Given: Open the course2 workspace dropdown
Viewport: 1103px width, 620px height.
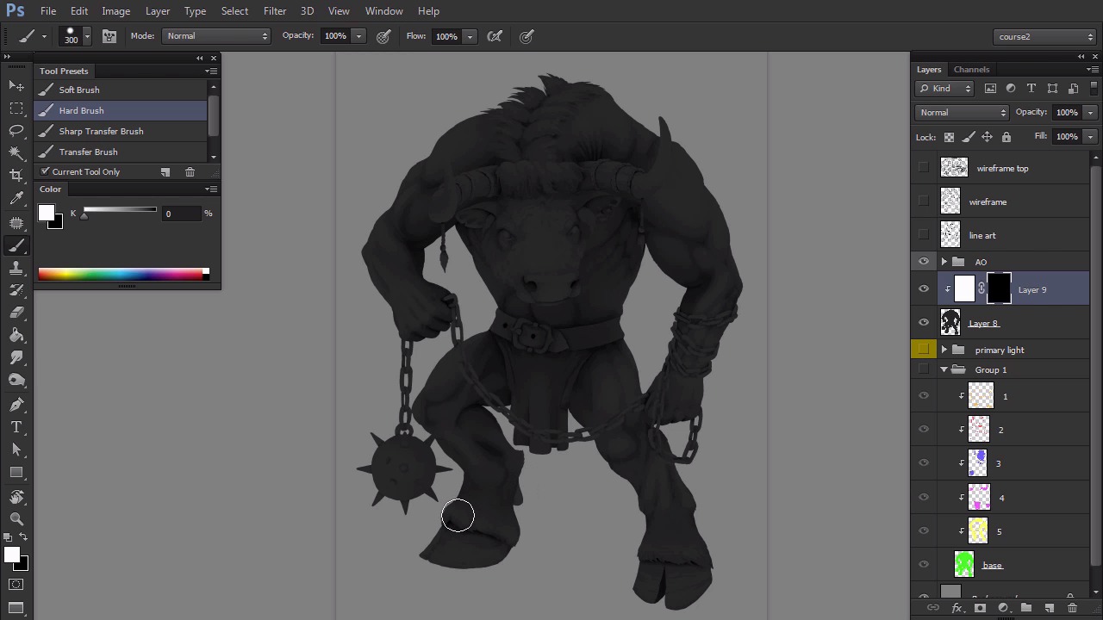Looking at the screenshot, I should [1044, 37].
